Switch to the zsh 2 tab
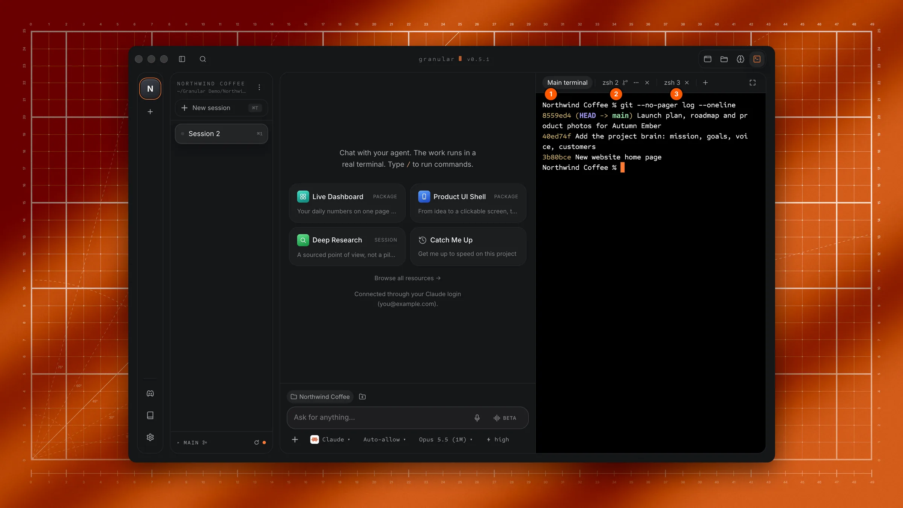This screenshot has height=508, width=903. click(610, 83)
